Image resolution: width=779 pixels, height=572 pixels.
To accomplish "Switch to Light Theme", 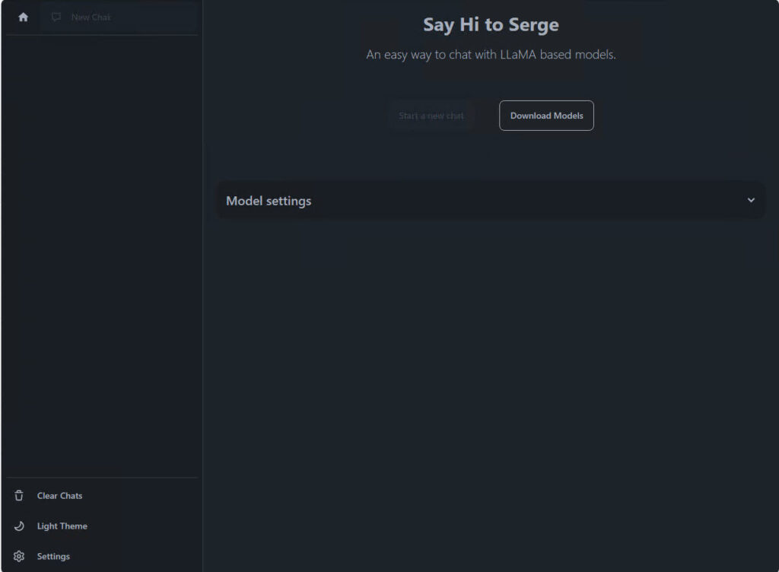I will pyautogui.click(x=62, y=526).
